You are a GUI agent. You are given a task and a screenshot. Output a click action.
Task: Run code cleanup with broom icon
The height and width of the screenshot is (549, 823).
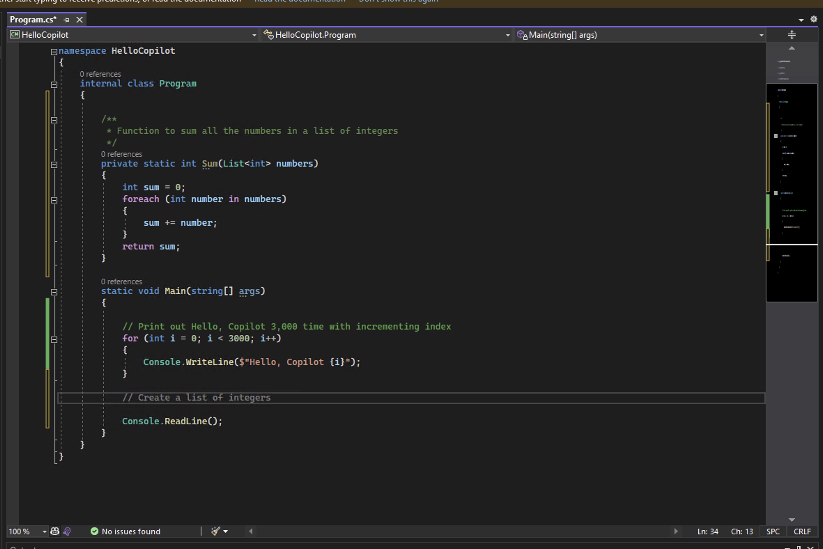click(215, 531)
